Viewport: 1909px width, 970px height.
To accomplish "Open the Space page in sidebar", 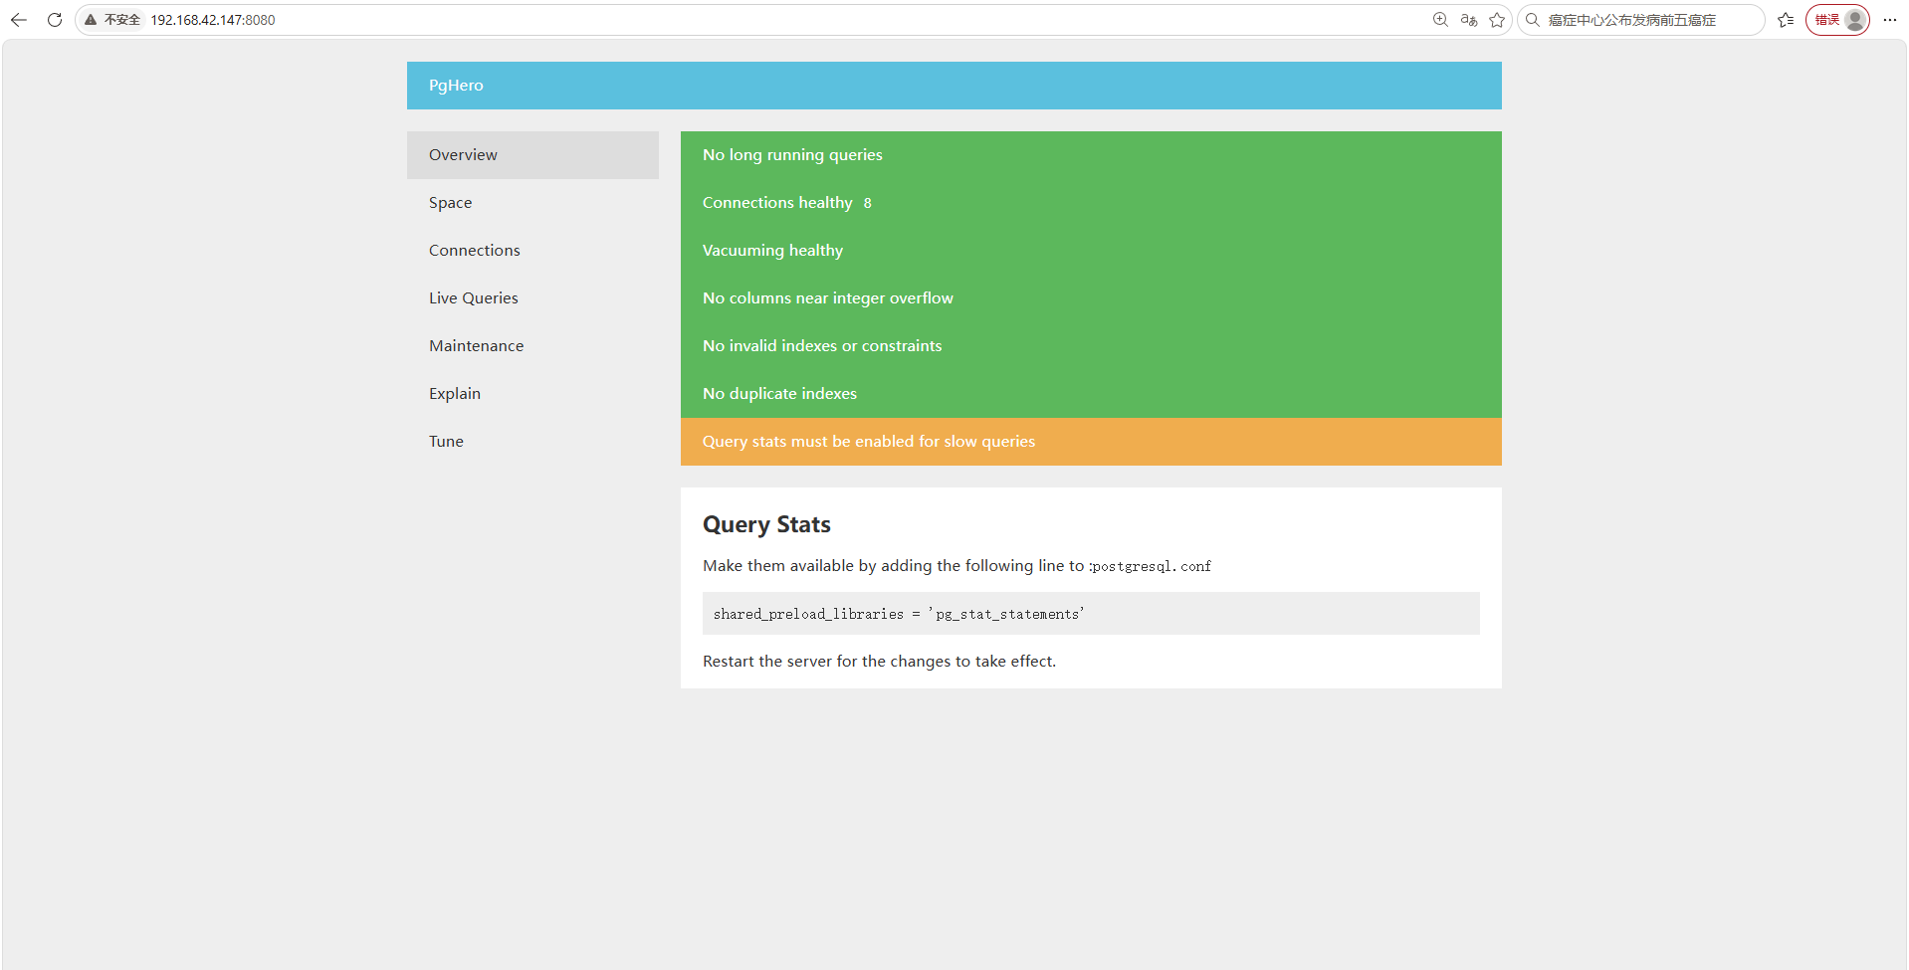I will (x=532, y=203).
